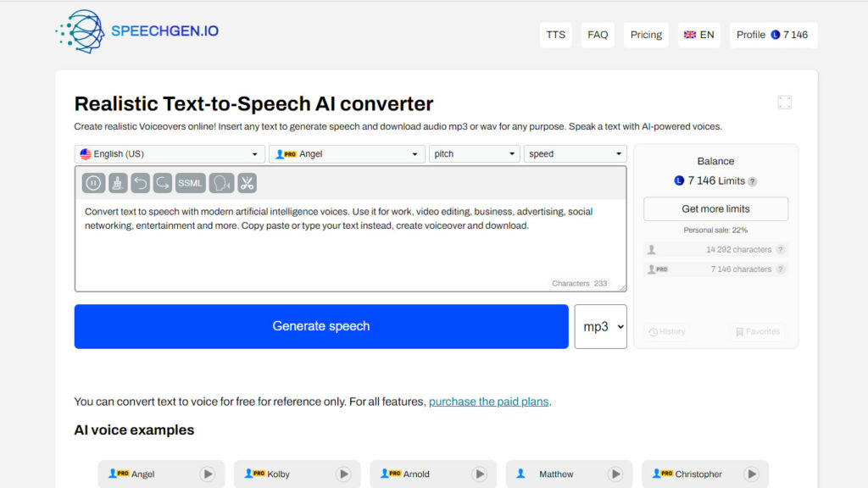
Task: Click the scissors cut icon
Action: pos(247,183)
